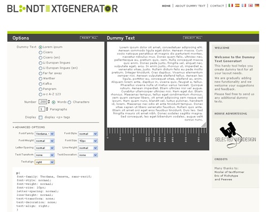
Task: Pick Li Europan lingues (en) option
Action: pos(41,68)
